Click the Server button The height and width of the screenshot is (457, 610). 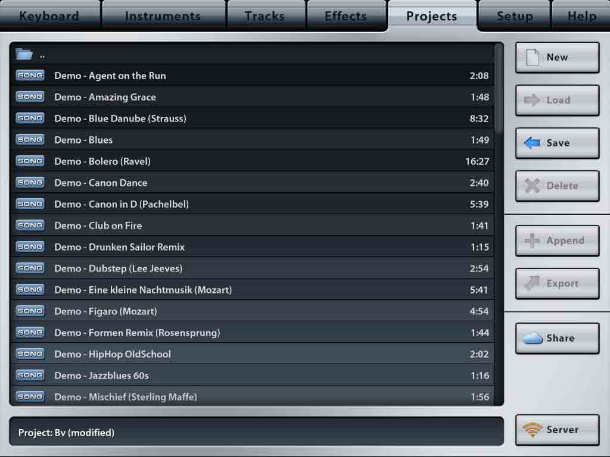tap(557, 430)
